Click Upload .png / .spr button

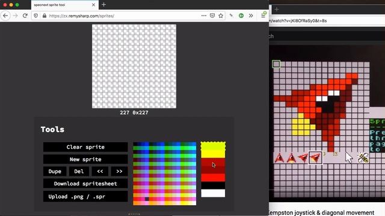click(85, 197)
